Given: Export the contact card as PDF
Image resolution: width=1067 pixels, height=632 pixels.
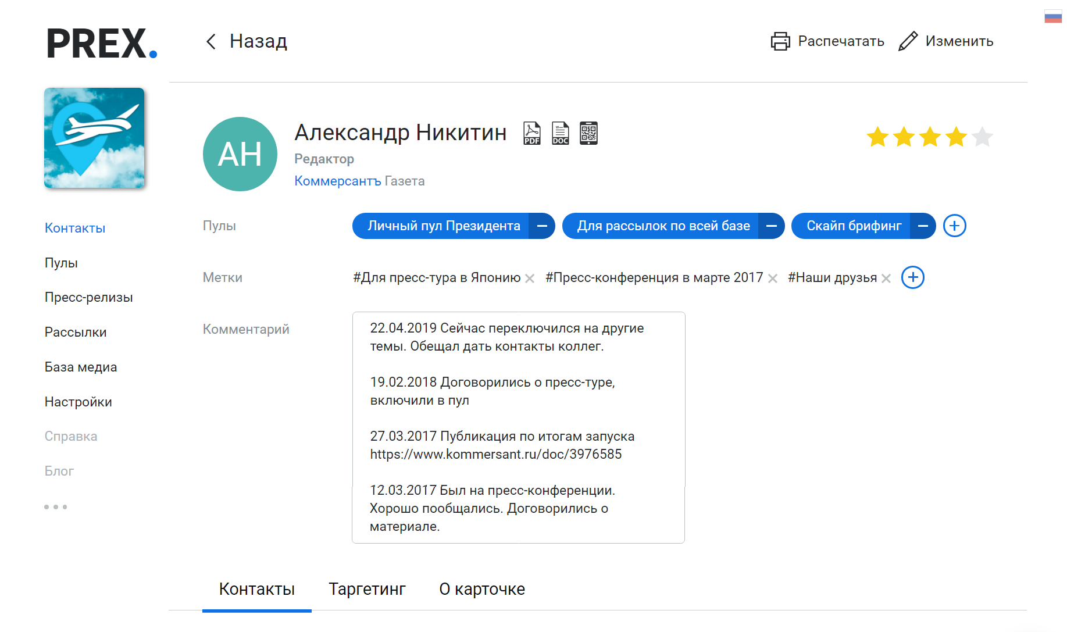Looking at the screenshot, I should pos(531,133).
